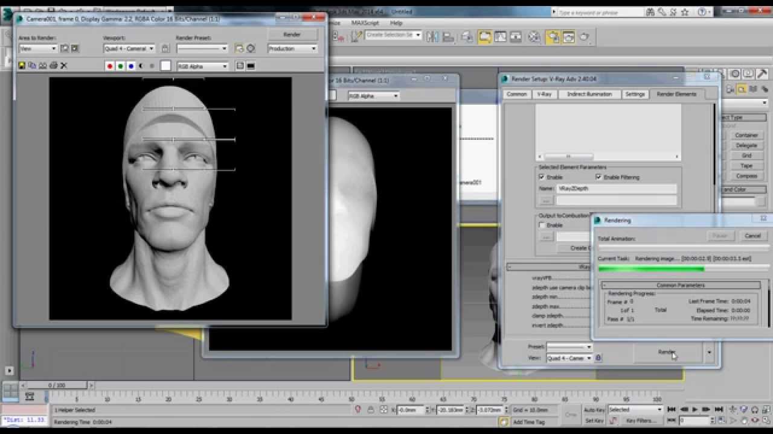The width and height of the screenshot is (773, 434).
Task: Click Render Setup icon in main toolbar
Action: tap(553, 37)
